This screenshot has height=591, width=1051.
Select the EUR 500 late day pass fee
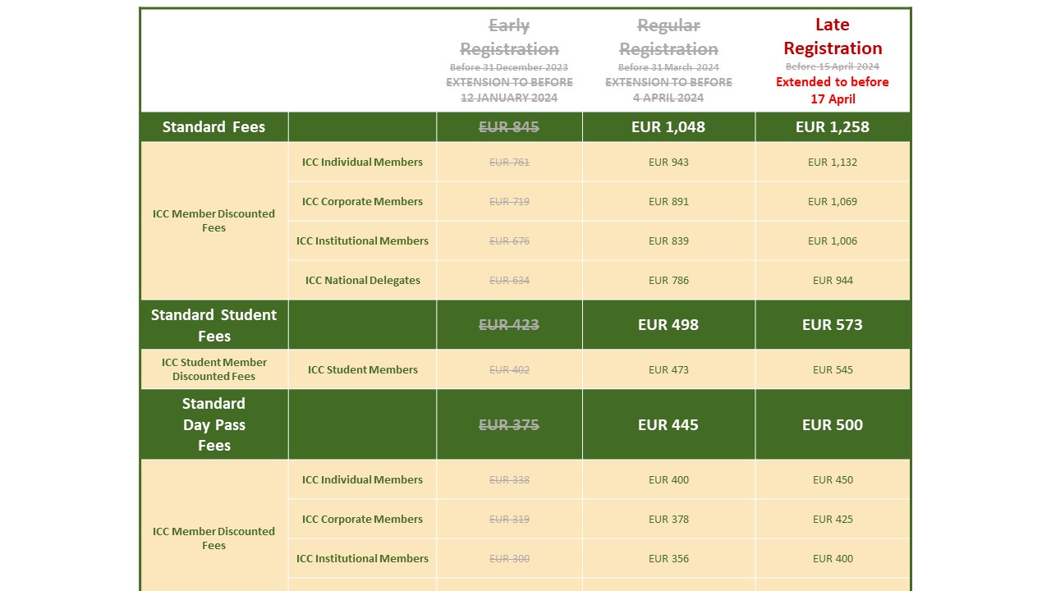click(832, 424)
